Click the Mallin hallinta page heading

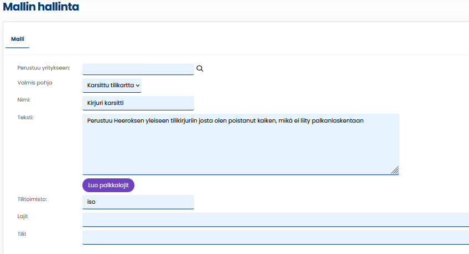(x=41, y=7)
